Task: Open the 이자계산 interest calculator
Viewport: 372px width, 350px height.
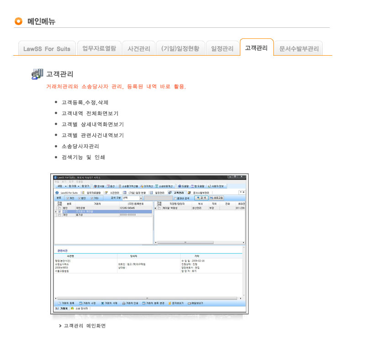Action: [147, 186]
